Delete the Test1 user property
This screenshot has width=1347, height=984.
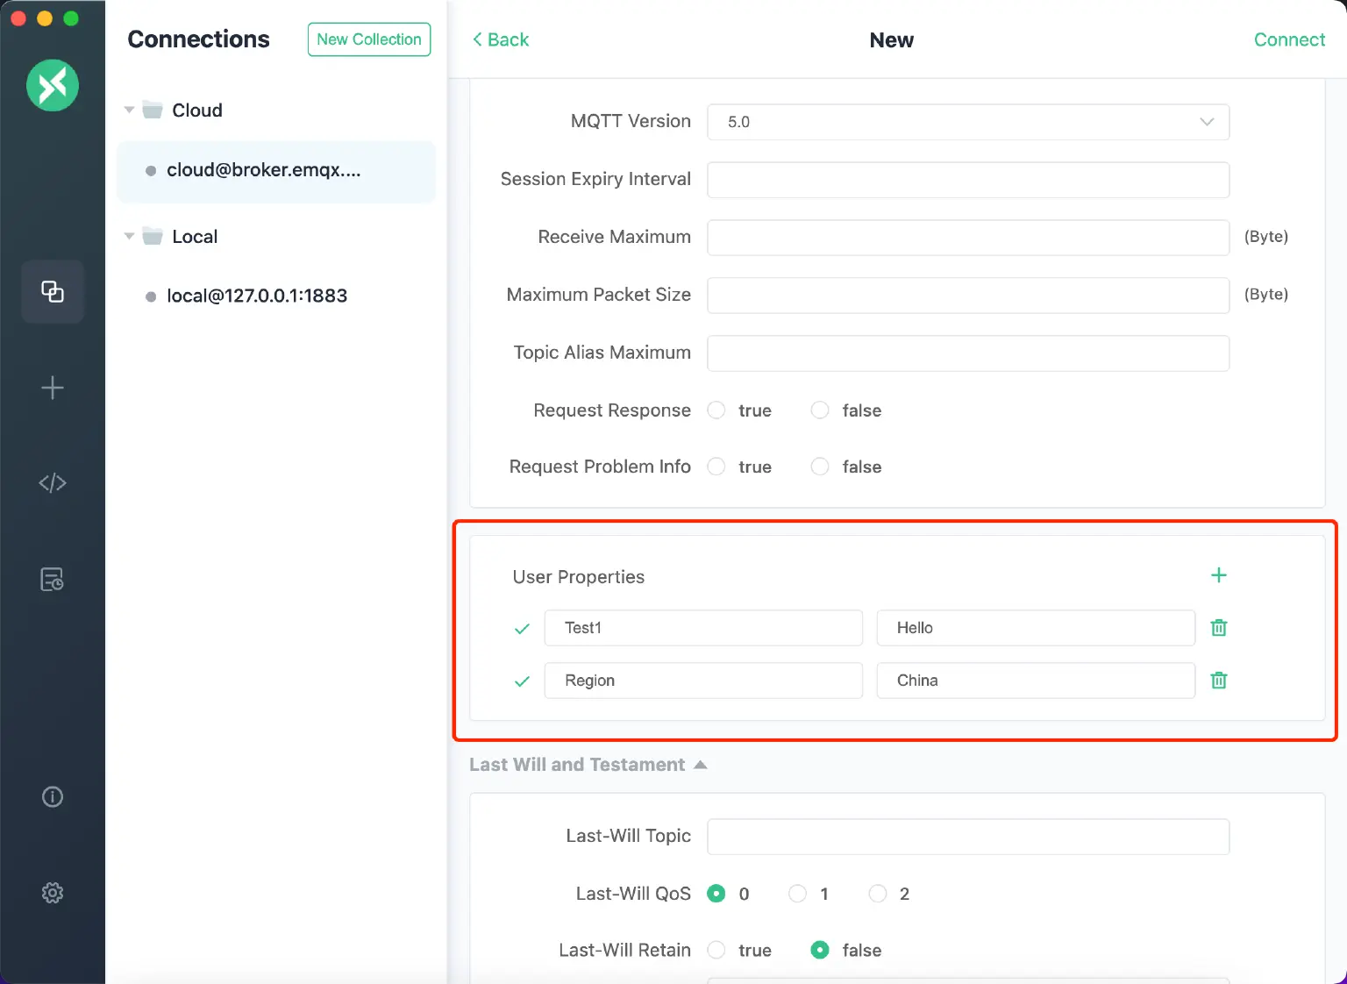coord(1218,628)
